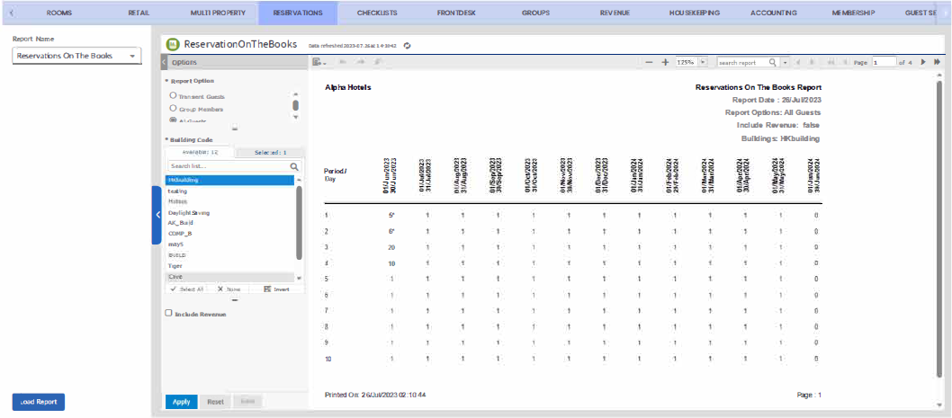
Task: Open the Report Name dropdown
Action: click(x=76, y=56)
